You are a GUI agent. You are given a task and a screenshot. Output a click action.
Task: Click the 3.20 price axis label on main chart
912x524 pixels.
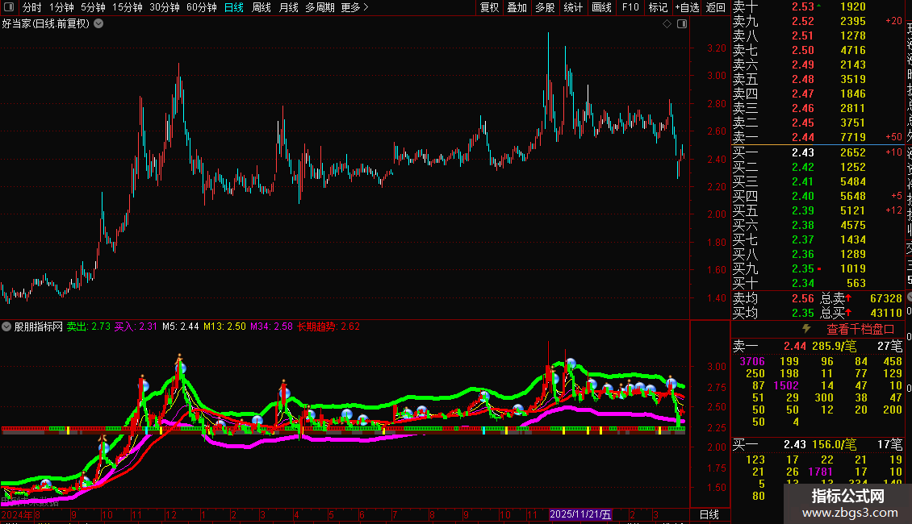point(717,48)
